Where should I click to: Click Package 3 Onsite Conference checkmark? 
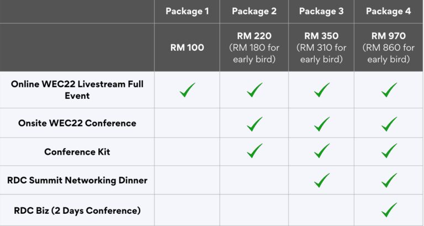pyautogui.click(x=321, y=124)
